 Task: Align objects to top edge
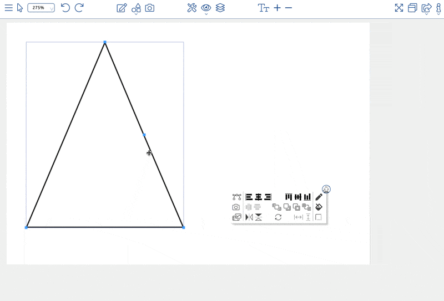pos(289,197)
